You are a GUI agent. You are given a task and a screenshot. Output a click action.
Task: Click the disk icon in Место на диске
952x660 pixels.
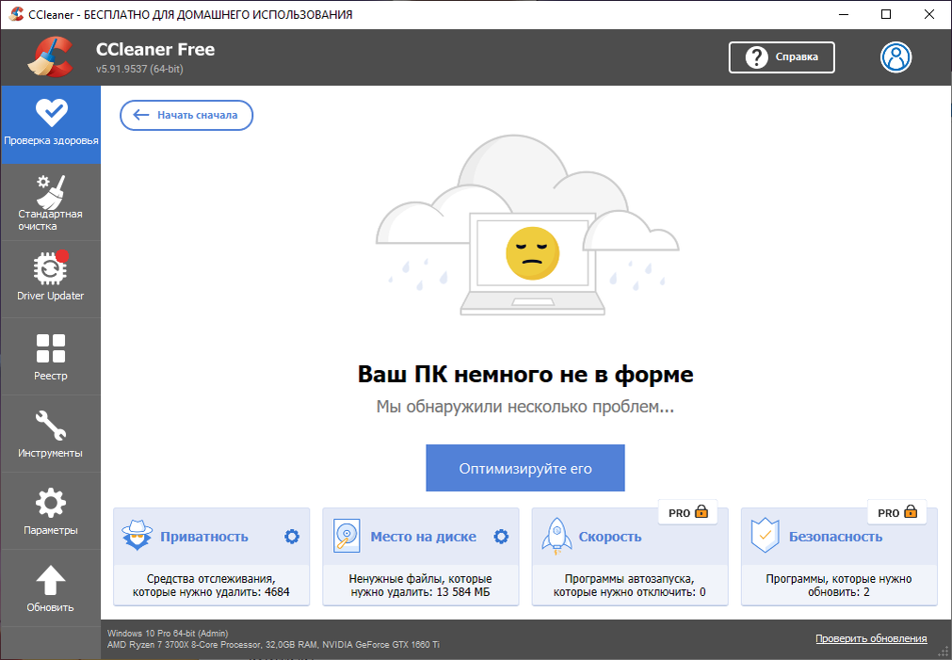tap(347, 536)
